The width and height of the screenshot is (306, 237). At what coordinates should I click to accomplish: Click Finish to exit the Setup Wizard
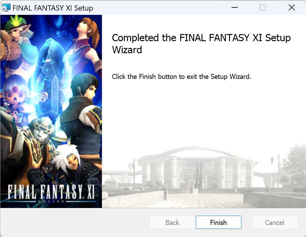(218, 222)
